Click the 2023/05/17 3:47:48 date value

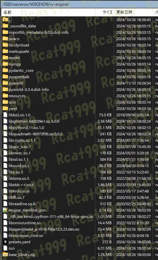tap(133, 191)
